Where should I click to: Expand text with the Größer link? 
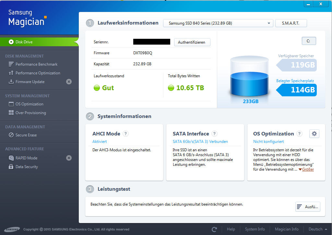click(x=308, y=169)
